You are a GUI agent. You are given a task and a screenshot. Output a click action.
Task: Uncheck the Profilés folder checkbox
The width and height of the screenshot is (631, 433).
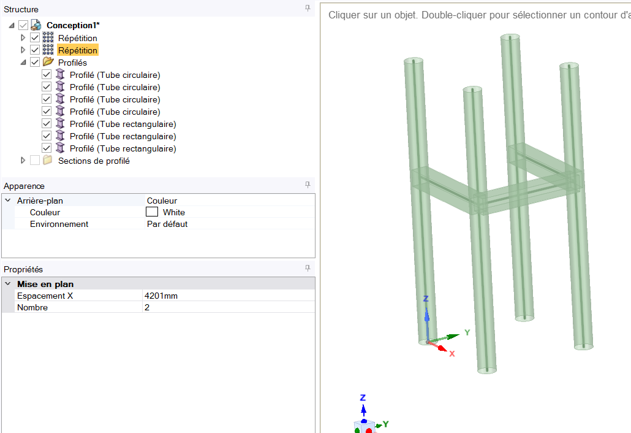[35, 62]
